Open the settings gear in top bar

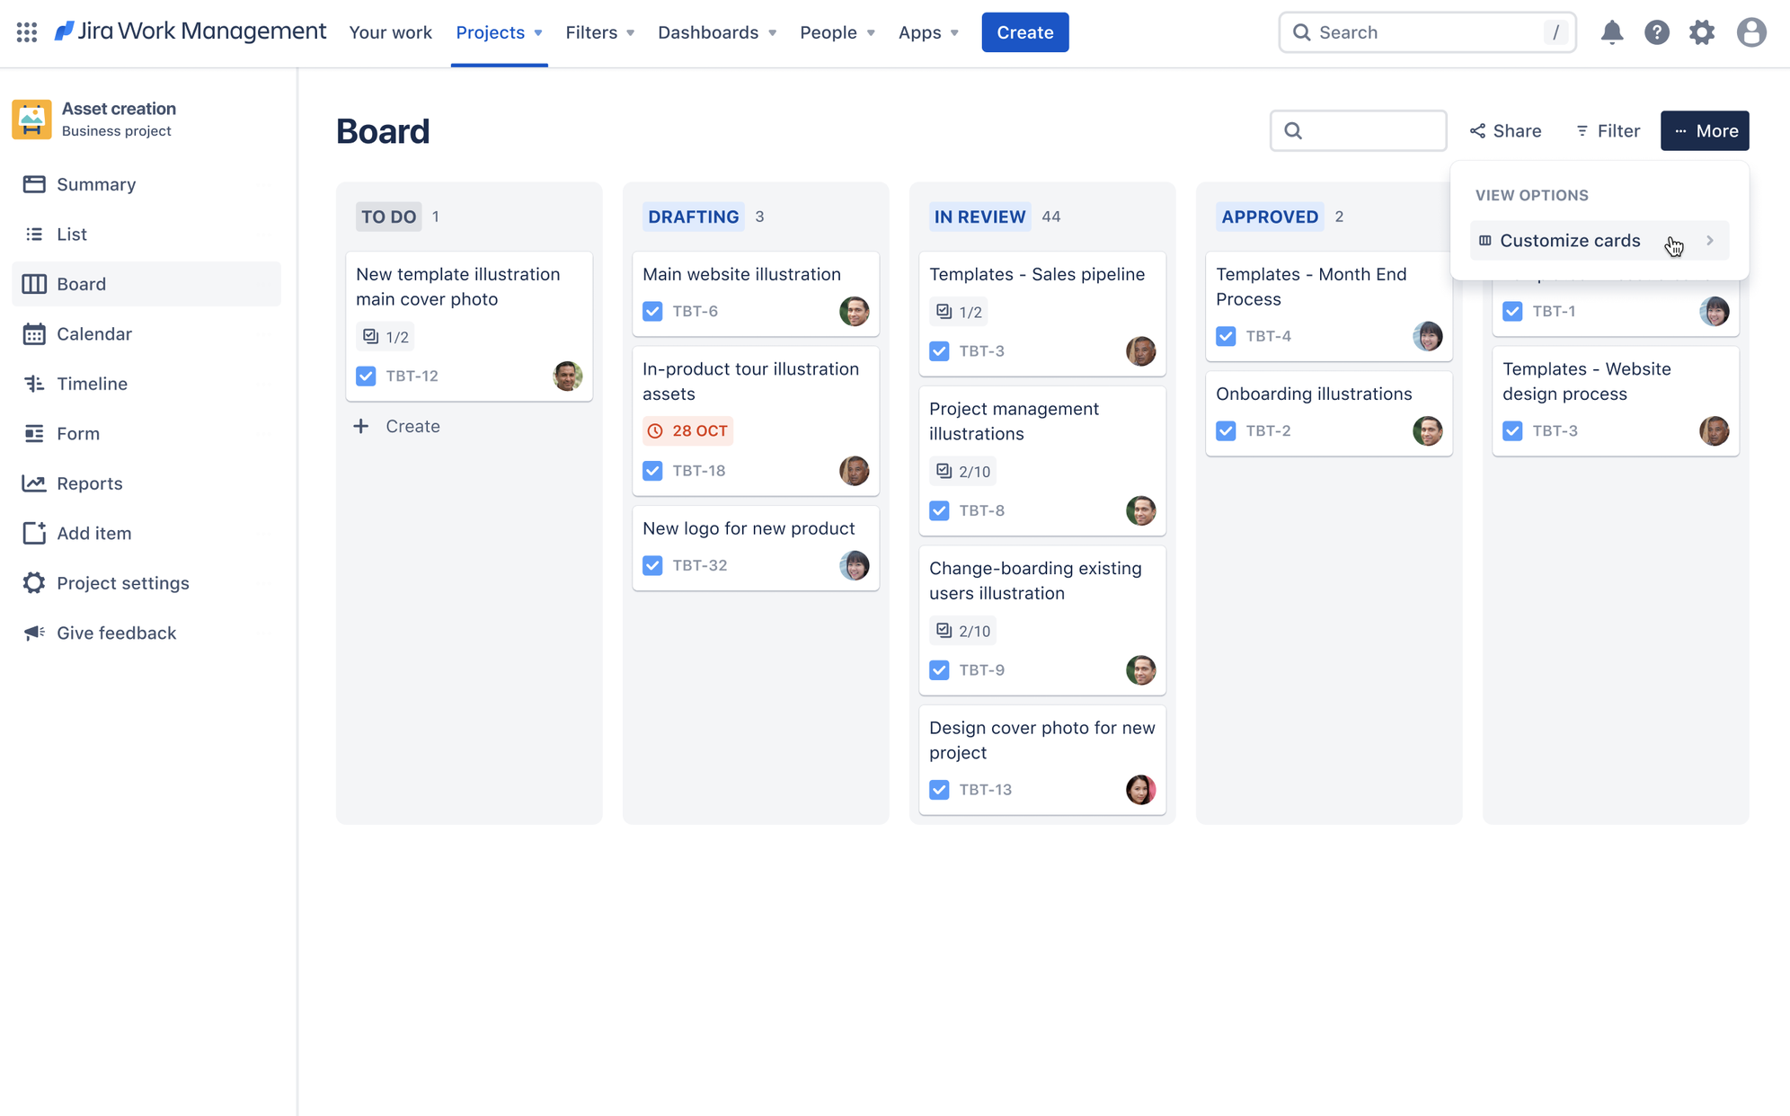pos(1702,32)
